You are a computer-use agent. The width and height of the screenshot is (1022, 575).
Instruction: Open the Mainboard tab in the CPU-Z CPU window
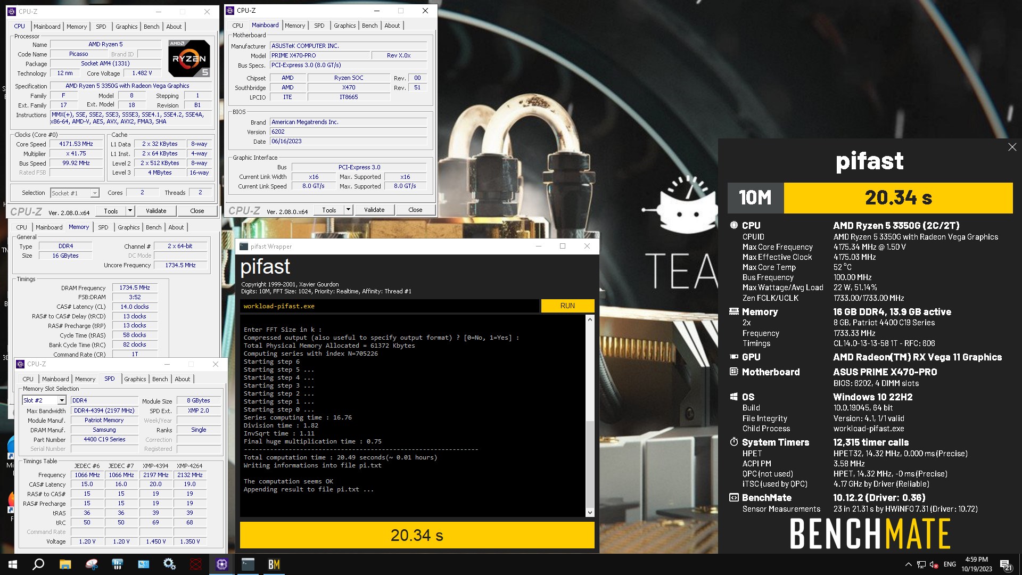pos(47,27)
